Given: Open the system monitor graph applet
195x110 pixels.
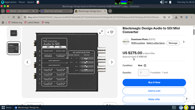Looking at the screenshot, I should [124, 2].
